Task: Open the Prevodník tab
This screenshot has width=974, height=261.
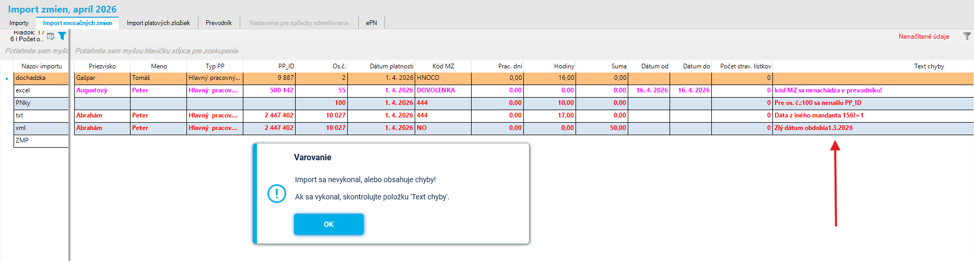Action: pyautogui.click(x=219, y=23)
